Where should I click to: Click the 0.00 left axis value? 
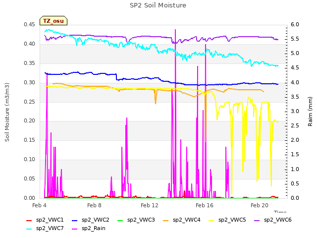click(30, 198)
